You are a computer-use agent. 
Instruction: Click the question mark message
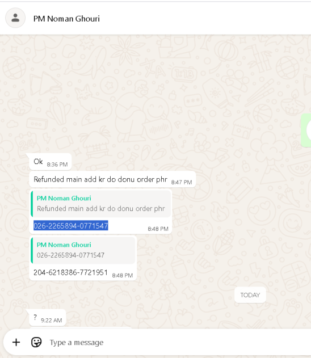[x=48, y=318]
